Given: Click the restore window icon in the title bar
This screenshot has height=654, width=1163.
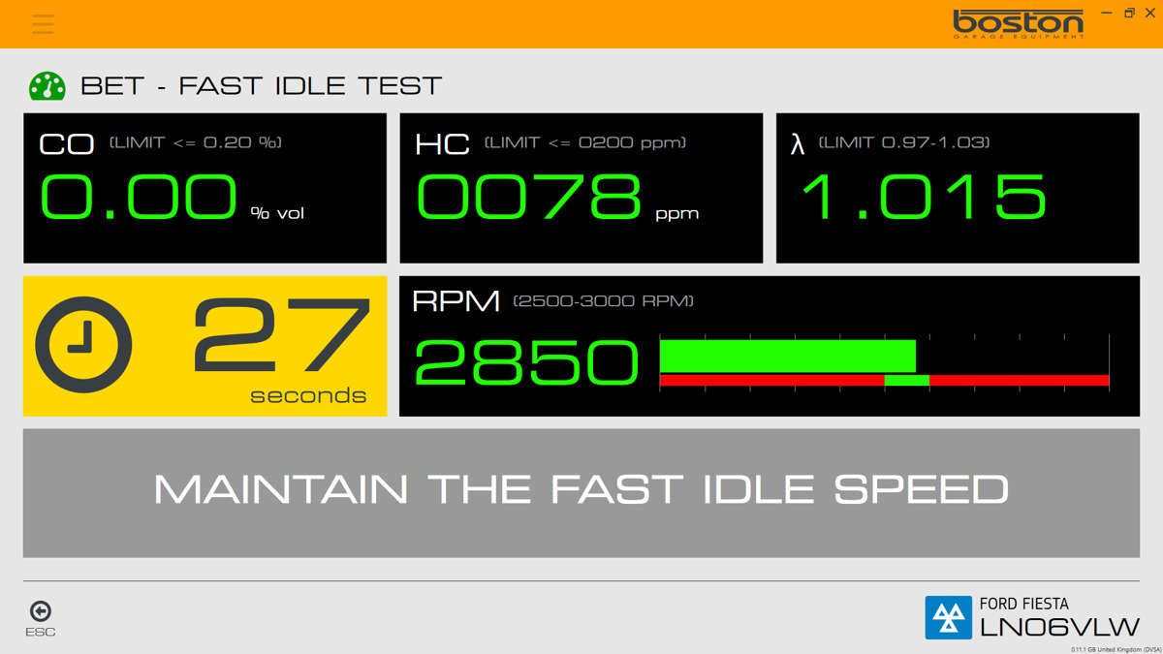Looking at the screenshot, I should click(1128, 14).
